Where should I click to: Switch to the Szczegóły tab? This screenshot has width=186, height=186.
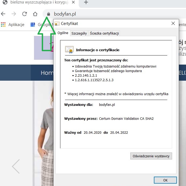click(79, 34)
